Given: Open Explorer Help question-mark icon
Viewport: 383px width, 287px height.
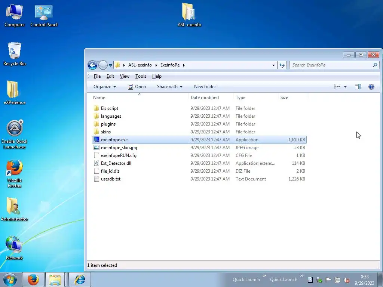Looking at the screenshot, I should [371, 87].
